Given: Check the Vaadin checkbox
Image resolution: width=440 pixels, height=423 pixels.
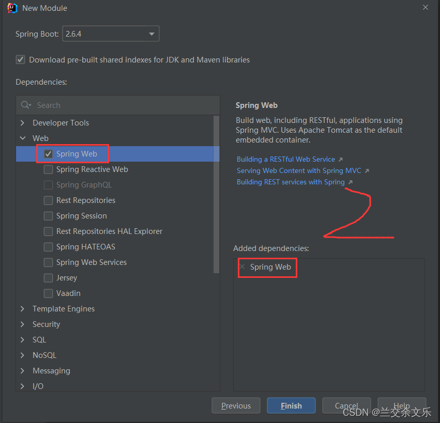Looking at the screenshot, I should pos(48,293).
